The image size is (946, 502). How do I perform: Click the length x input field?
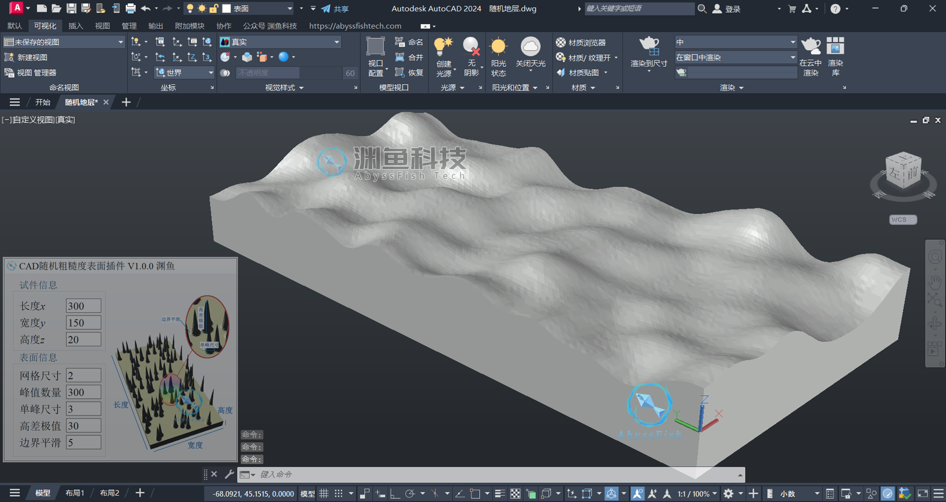click(83, 306)
